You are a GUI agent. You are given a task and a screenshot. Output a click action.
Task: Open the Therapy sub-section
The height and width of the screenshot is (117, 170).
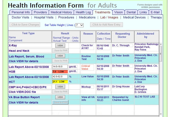tap(156, 17)
